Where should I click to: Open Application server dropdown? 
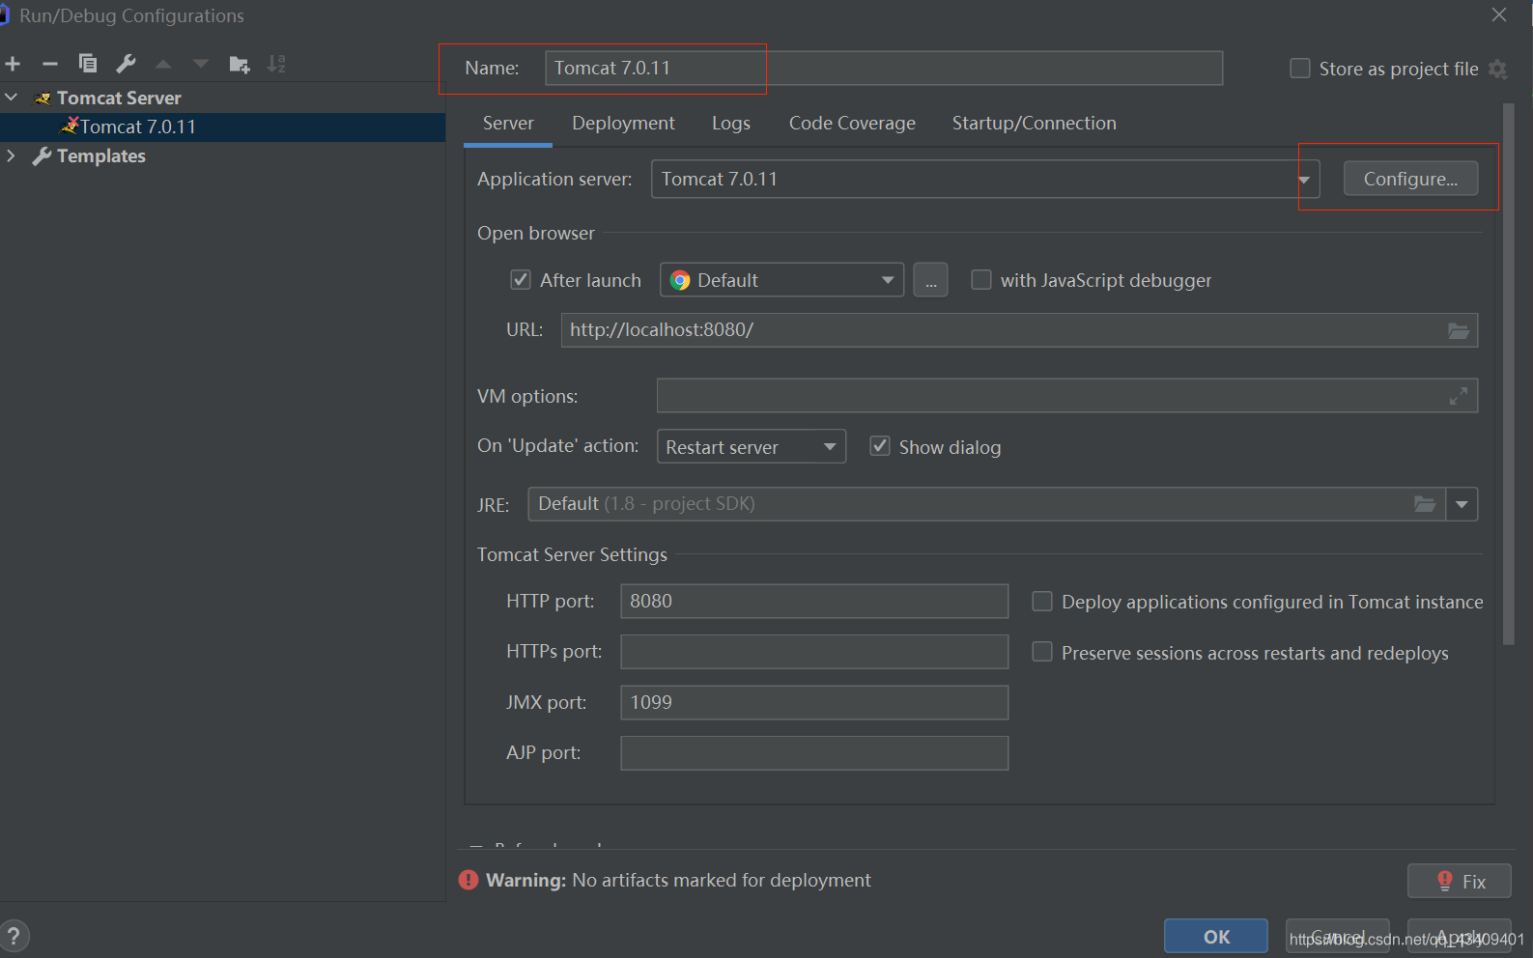985,180
